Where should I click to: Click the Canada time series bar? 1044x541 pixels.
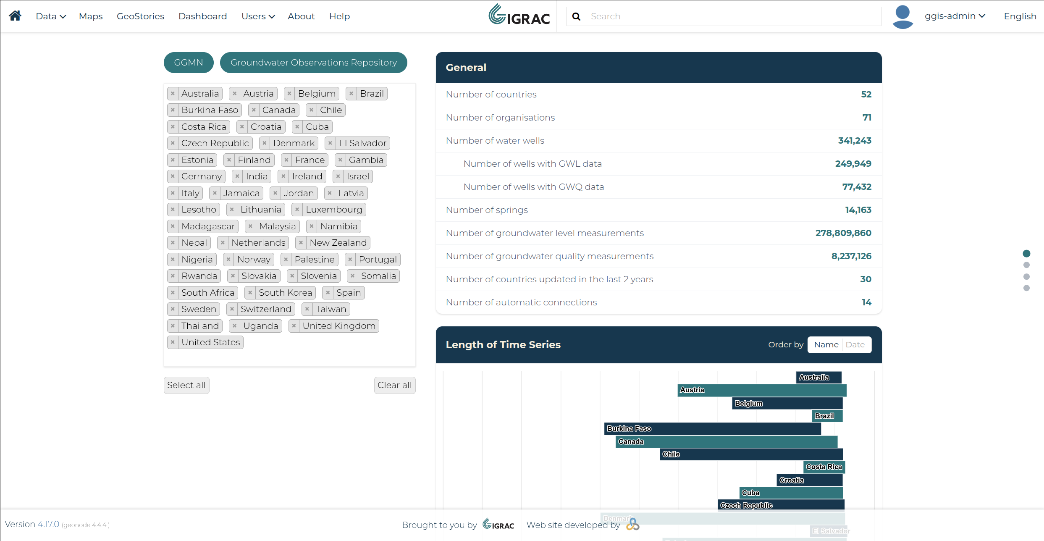[727, 442]
